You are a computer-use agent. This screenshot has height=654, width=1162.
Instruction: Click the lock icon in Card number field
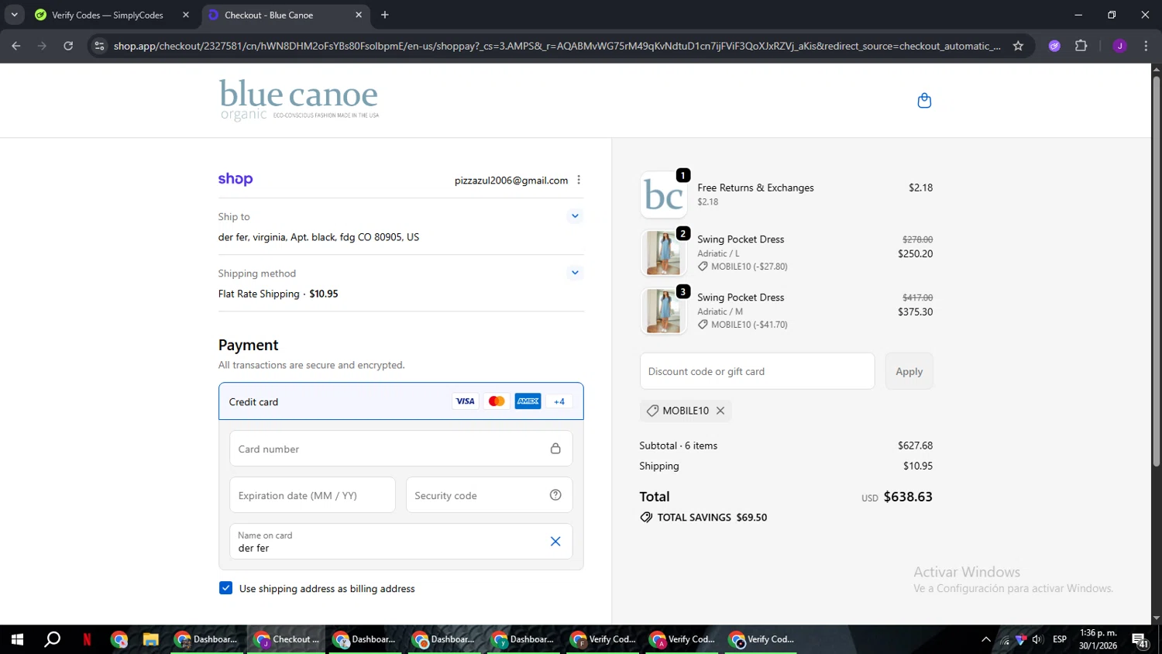(x=555, y=449)
